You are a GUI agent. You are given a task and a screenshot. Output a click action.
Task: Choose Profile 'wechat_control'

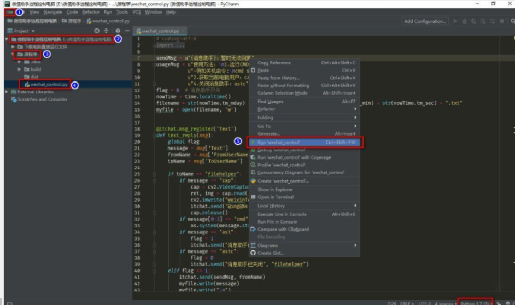click(305, 165)
